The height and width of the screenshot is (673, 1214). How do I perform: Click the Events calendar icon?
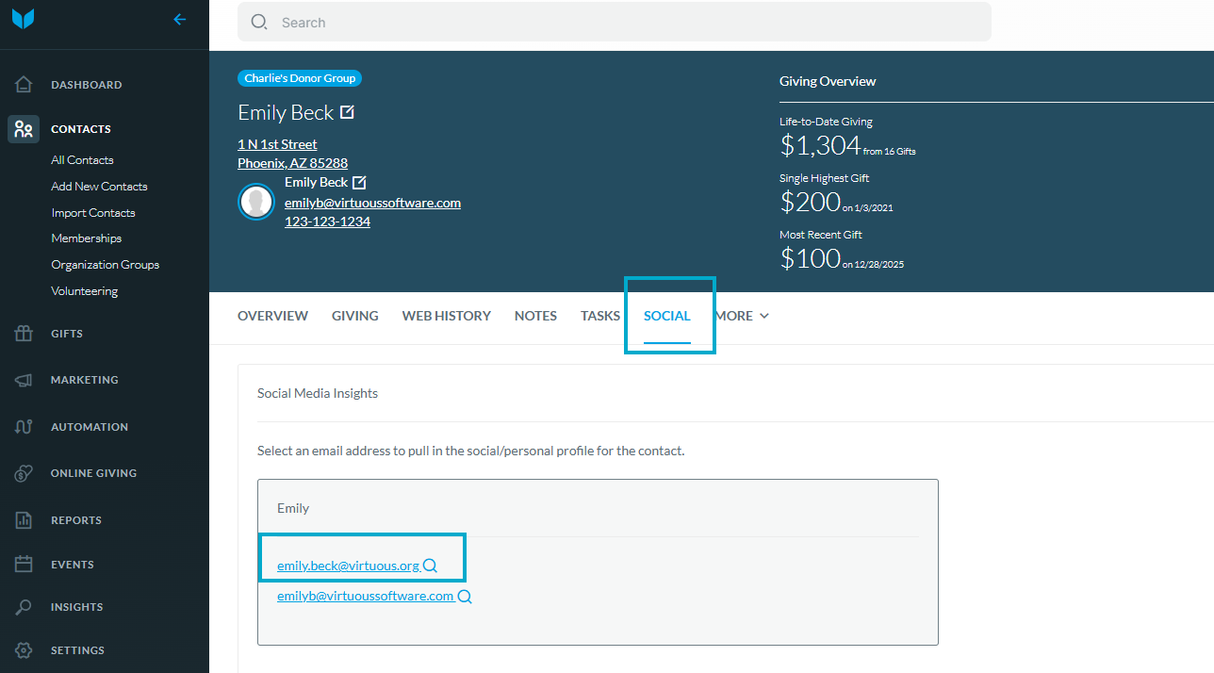(24, 565)
